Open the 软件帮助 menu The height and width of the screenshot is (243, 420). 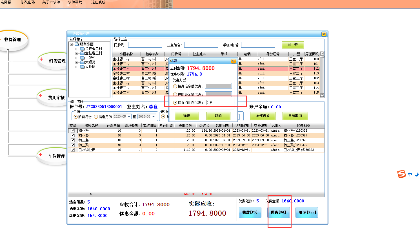coord(75,2)
